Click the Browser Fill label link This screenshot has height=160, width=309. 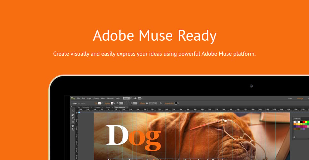169,103
